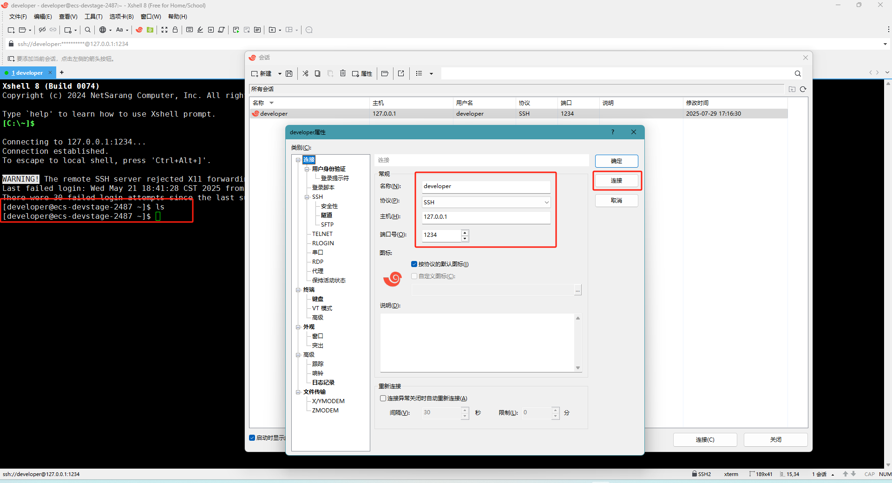Viewport: 892px width, 483px height.
Task: Collapse the 用户身份验证 tree node
Action: point(307,169)
